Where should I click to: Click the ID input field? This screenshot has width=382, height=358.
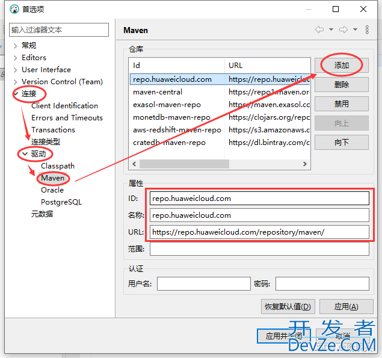pos(259,199)
